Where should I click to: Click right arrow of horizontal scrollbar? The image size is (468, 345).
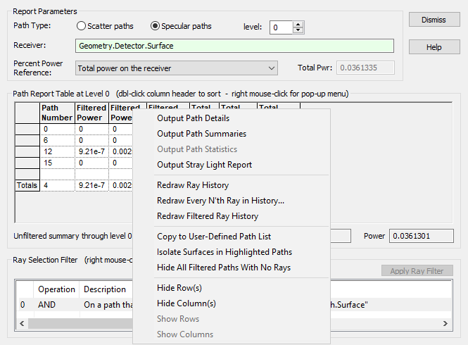(445, 323)
